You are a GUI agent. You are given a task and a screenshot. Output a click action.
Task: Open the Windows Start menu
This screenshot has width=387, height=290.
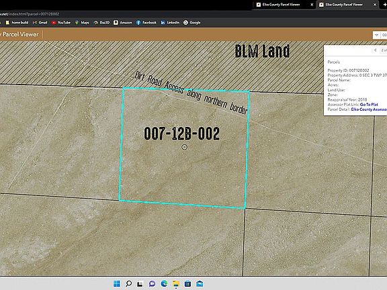117,283
